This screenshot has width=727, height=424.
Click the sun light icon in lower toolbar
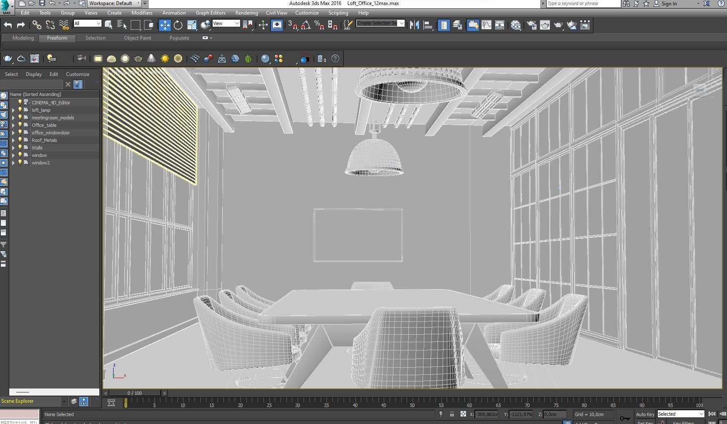(165, 59)
